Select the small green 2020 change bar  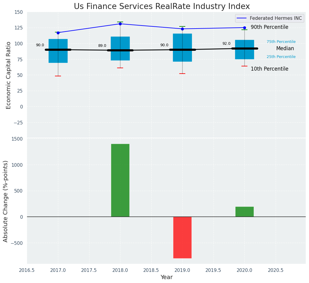click(x=244, y=211)
